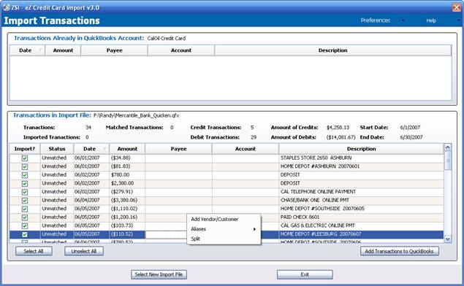This screenshot has width=464, height=286.
Task: Click Payee header in QuickBooks transactions table
Action: [x=114, y=50]
